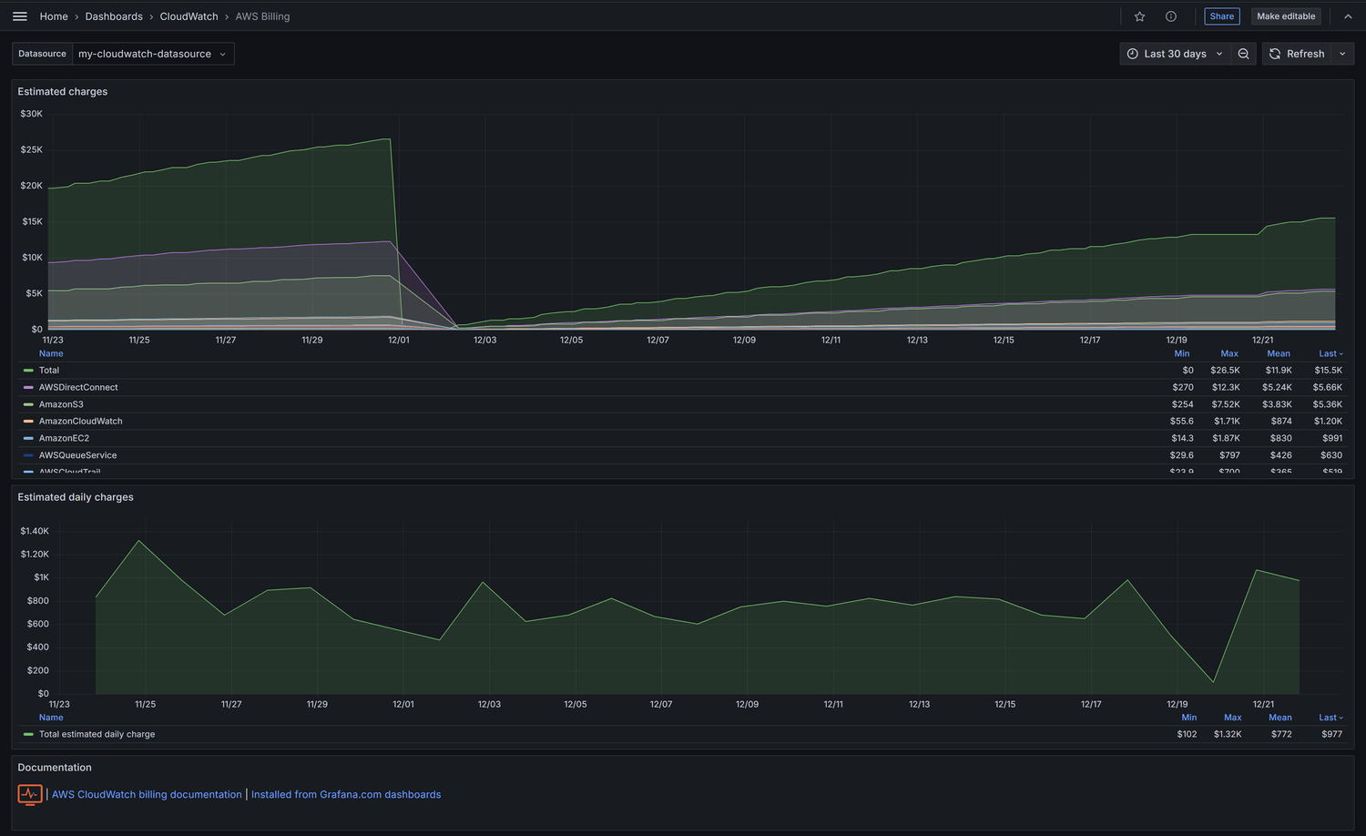Sort estimated charges legend by Mean
Image resolution: width=1366 pixels, height=836 pixels.
(1279, 353)
